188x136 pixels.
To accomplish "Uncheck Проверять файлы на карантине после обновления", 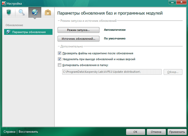I will coord(59,53).
